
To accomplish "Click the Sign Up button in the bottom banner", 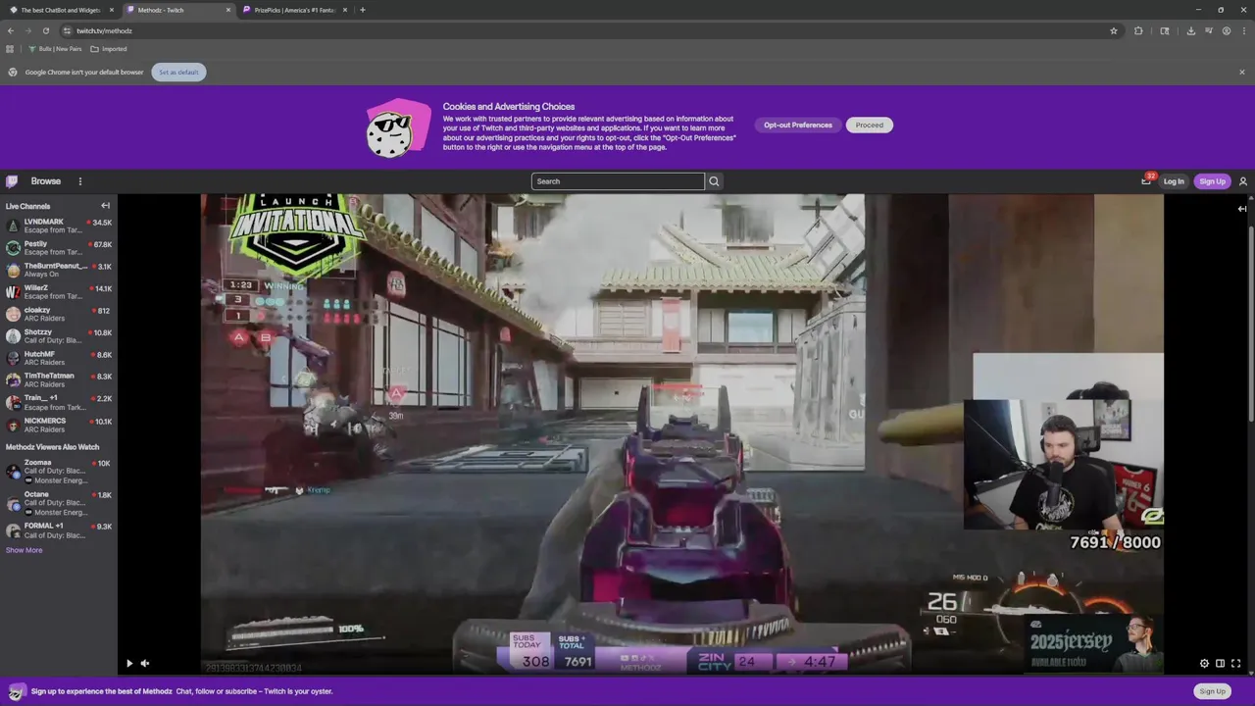I will (1212, 691).
